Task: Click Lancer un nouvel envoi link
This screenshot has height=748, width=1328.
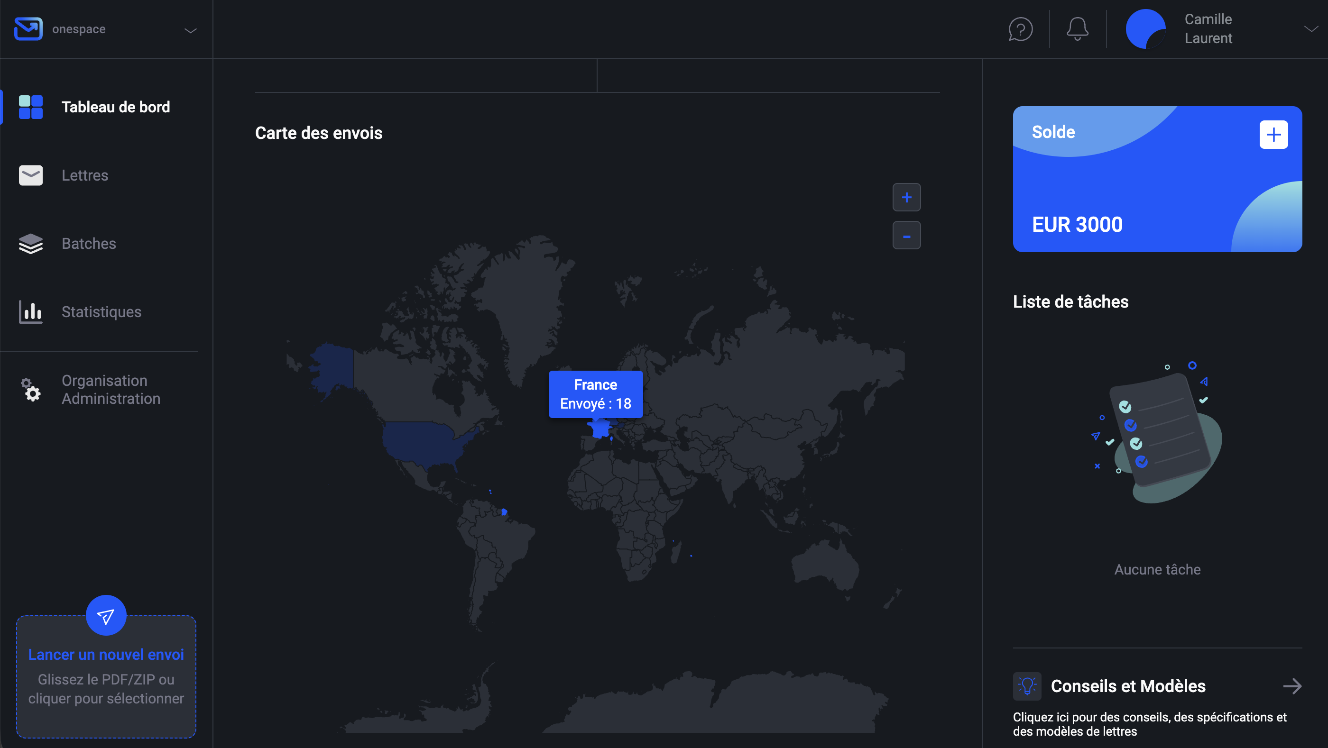Action: click(x=106, y=654)
